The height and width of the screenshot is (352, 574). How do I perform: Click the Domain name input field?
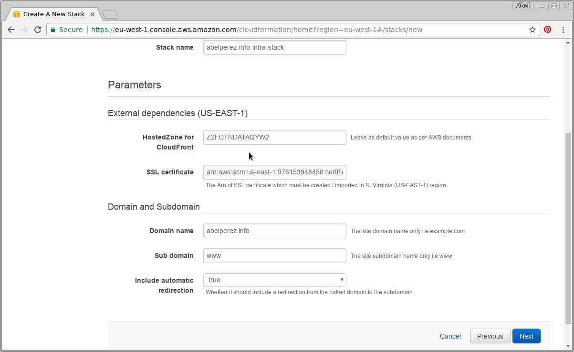[x=274, y=231]
